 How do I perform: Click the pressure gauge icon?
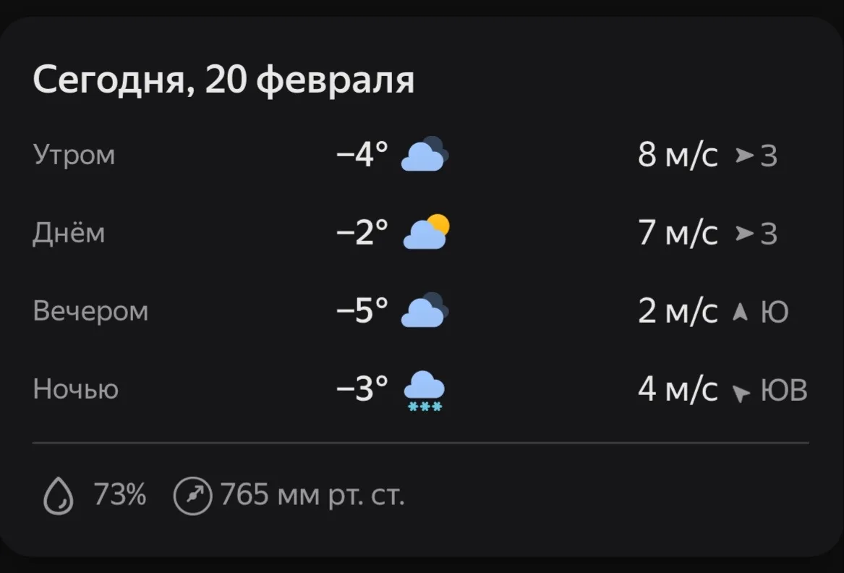(x=193, y=497)
